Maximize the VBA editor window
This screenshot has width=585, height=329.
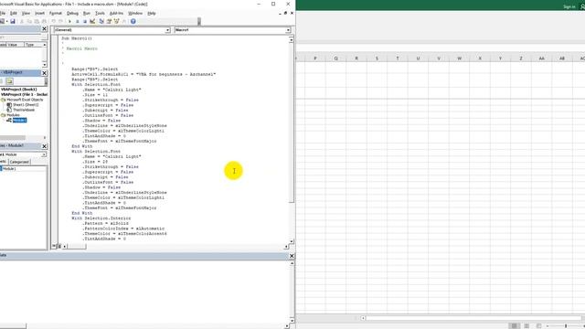coord(273,4)
